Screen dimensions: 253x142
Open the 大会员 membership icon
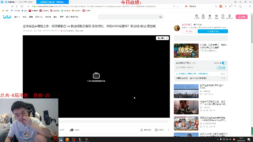click(196, 17)
